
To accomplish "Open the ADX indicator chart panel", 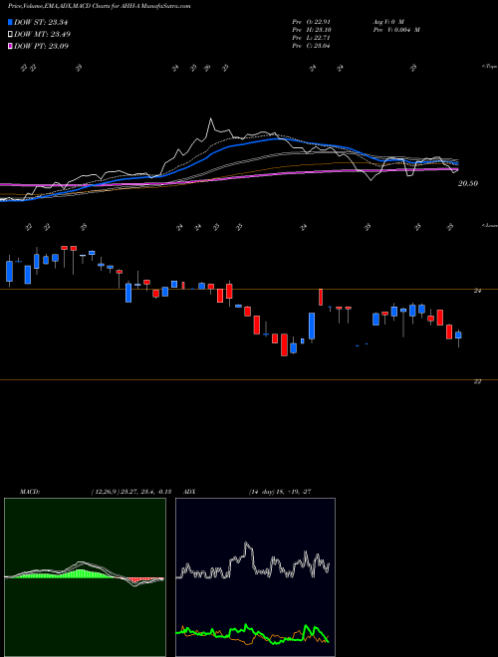I will coord(255,577).
